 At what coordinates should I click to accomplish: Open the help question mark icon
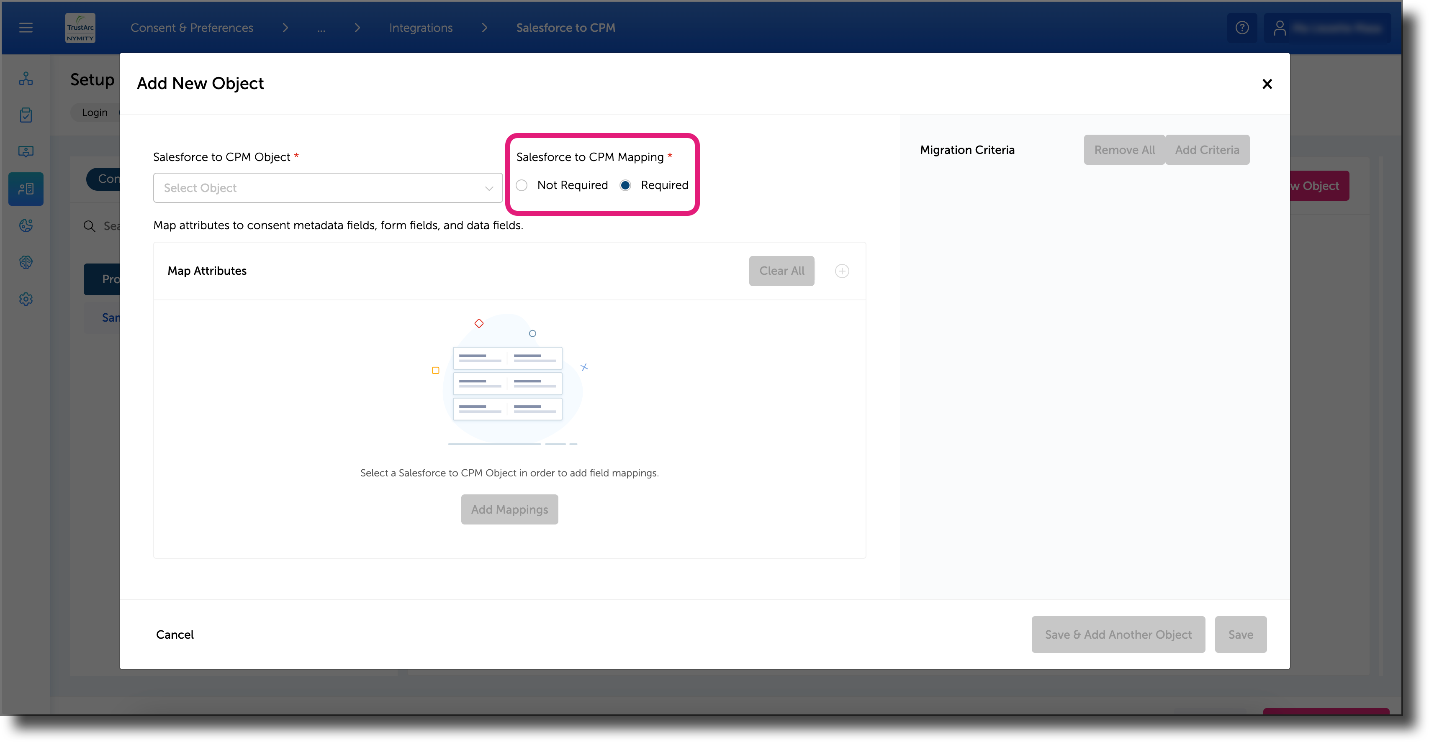[1242, 28]
